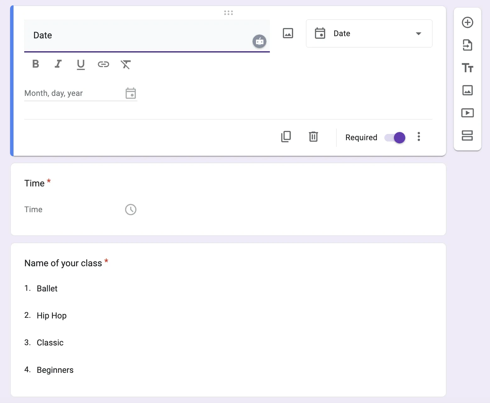
Task: Select the Name of your class question
Action: pos(63,263)
